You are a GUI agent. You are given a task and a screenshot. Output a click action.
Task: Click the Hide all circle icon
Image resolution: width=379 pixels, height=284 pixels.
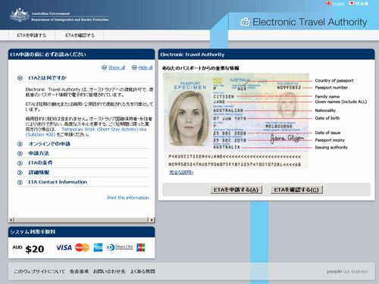[x=134, y=67]
